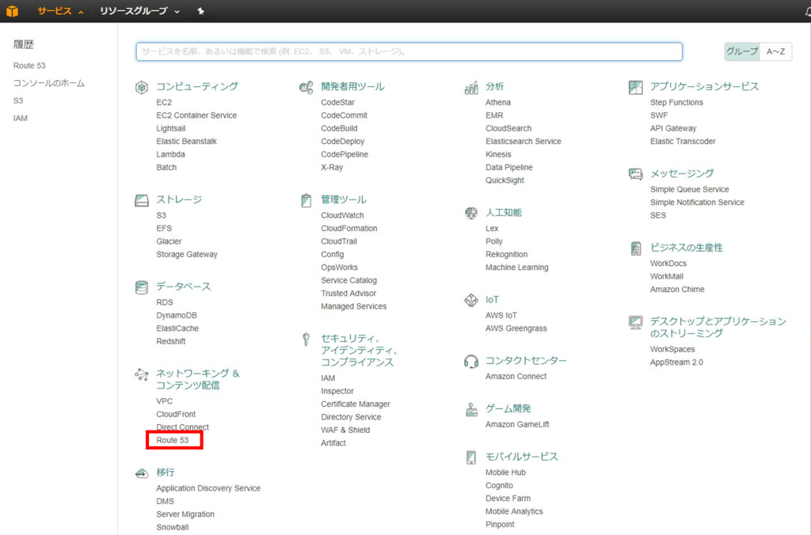Image resolution: width=811 pixels, height=535 pixels.
Task: Click the 開発者用ツール gear icon
Action: [307, 87]
